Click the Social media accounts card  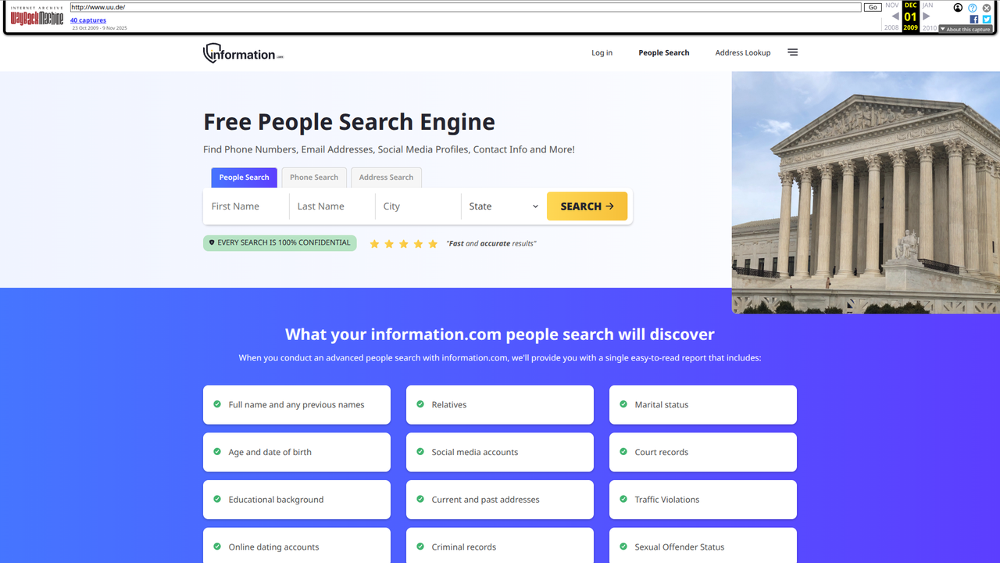500,452
